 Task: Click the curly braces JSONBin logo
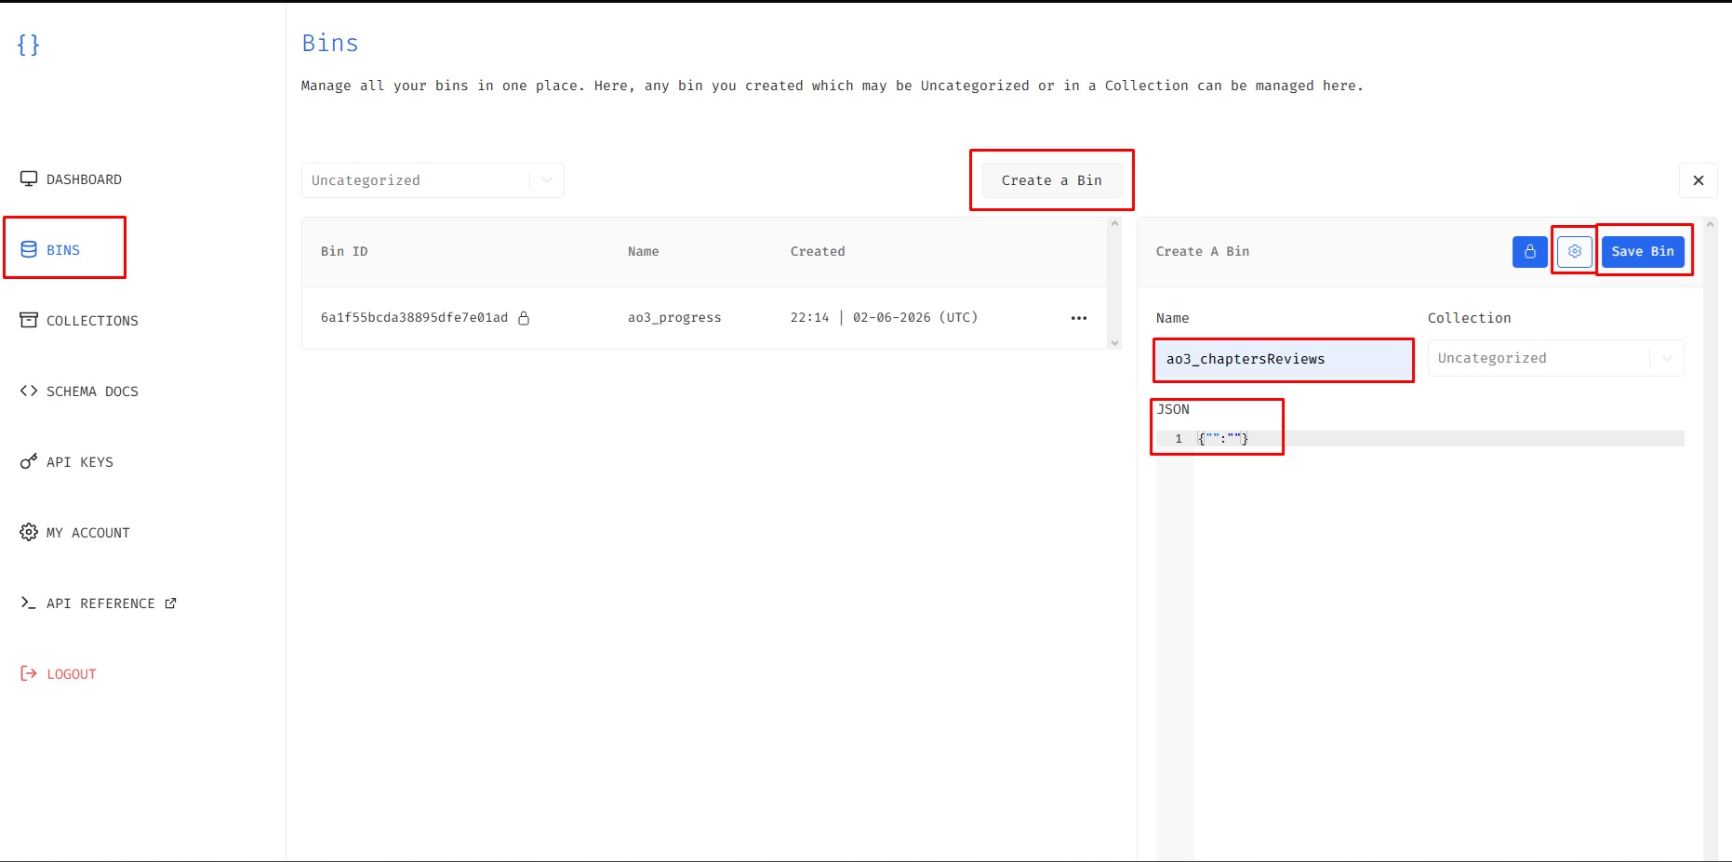click(x=29, y=45)
